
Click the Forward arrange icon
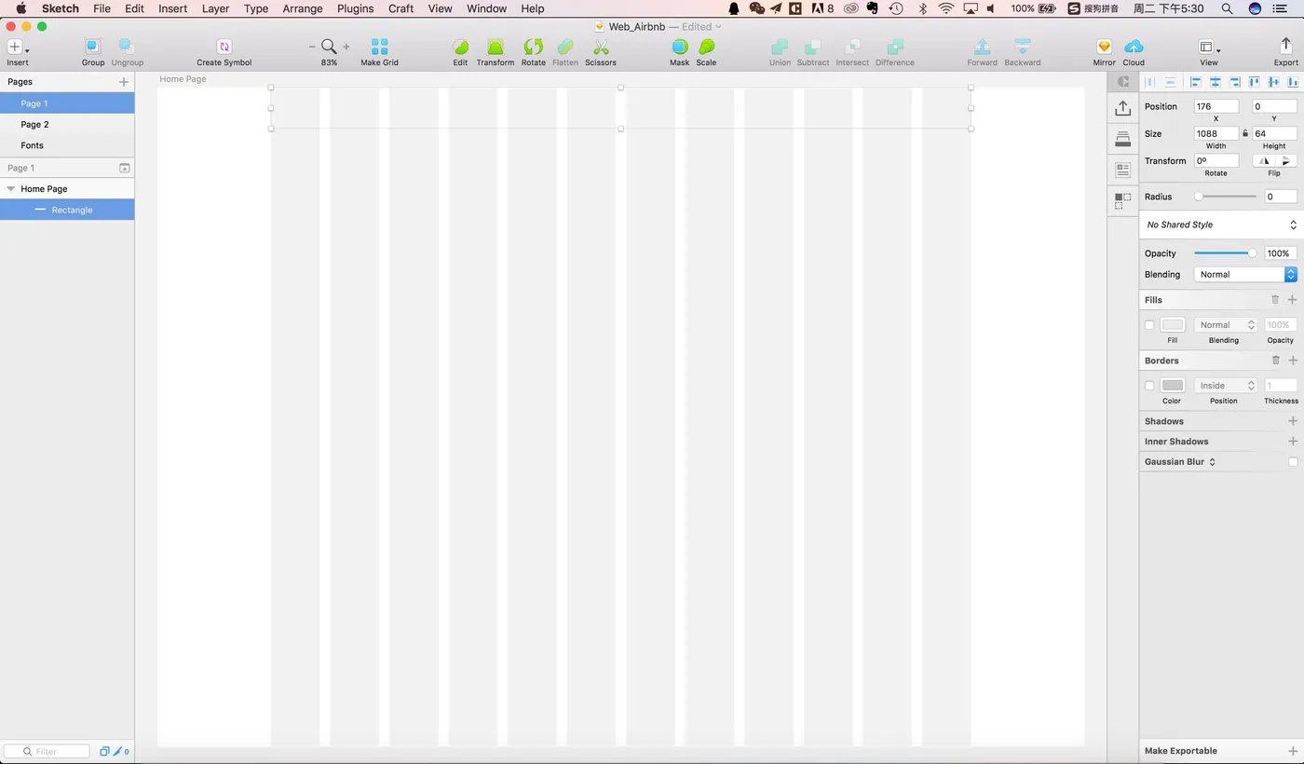click(x=982, y=47)
